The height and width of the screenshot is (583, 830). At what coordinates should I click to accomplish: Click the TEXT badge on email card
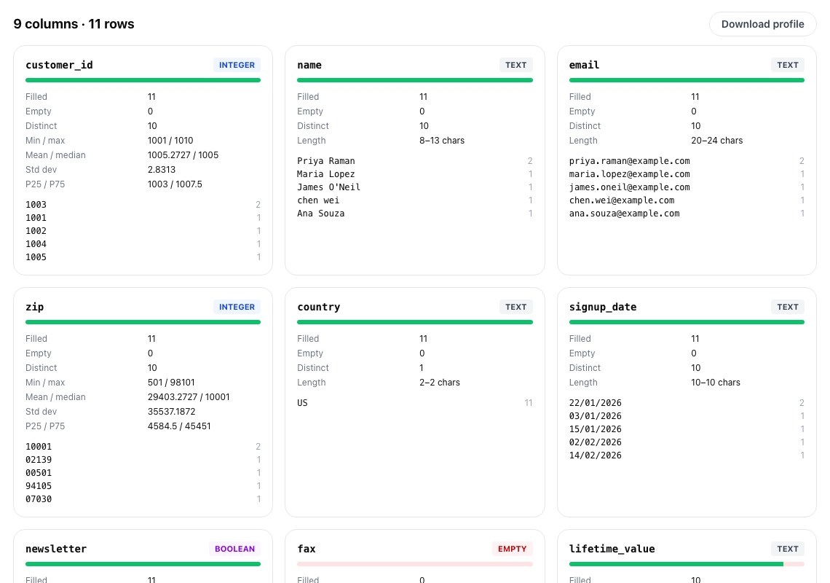tap(788, 65)
